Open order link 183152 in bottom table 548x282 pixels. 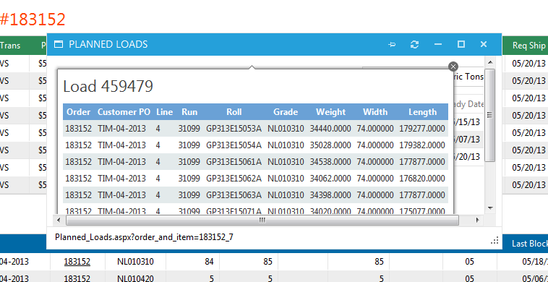[77, 262]
